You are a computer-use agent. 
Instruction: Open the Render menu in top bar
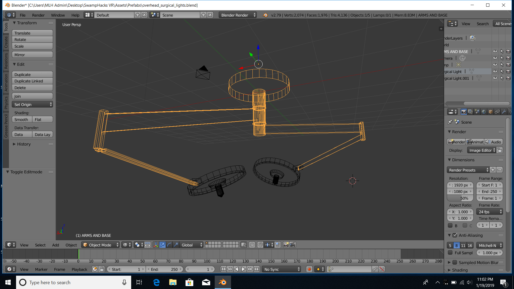(x=38, y=15)
